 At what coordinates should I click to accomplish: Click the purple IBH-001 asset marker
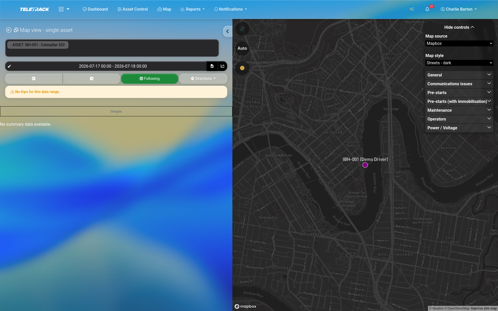tap(365, 165)
